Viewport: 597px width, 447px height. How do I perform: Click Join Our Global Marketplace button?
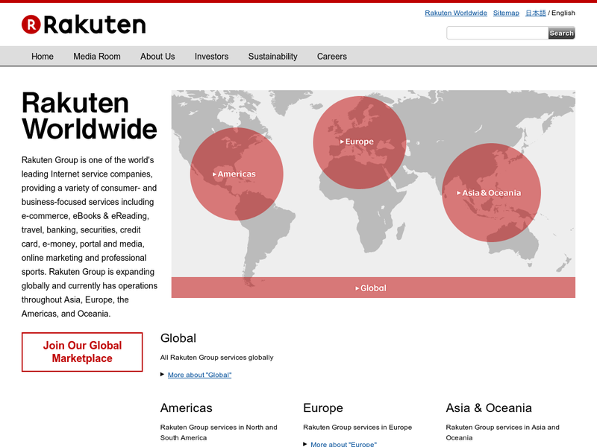pyautogui.click(x=82, y=352)
